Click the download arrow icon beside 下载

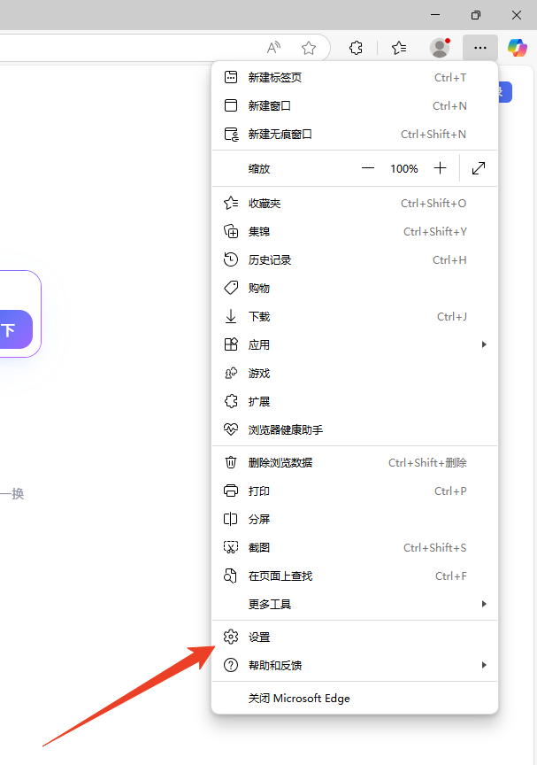[x=231, y=316]
